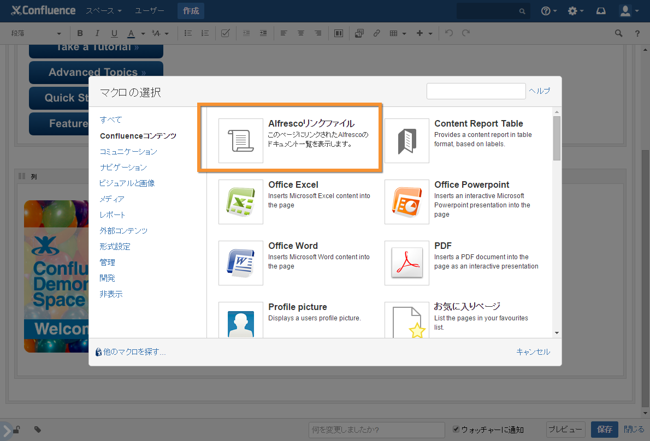Select the ビジュアルと画像 macro category
This screenshot has height=441, width=650.
[x=127, y=183]
